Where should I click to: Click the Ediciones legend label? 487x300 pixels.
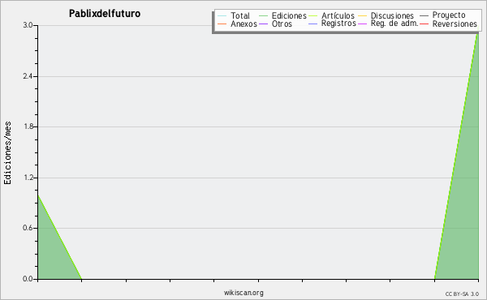289,15
